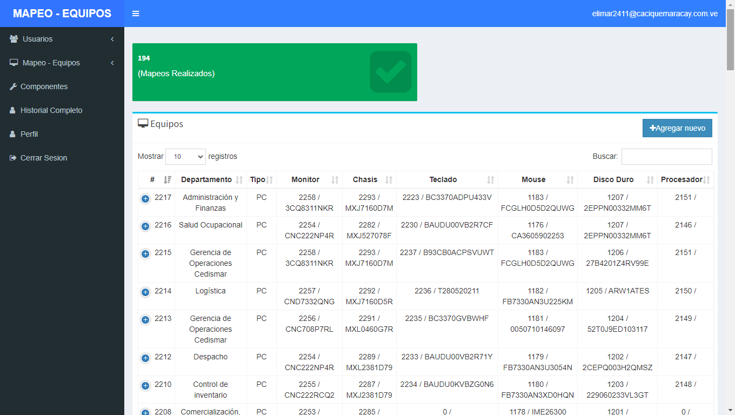Viewport: 735px width, 415px height.
Task: Sort by Teclado column
Action: (447, 179)
